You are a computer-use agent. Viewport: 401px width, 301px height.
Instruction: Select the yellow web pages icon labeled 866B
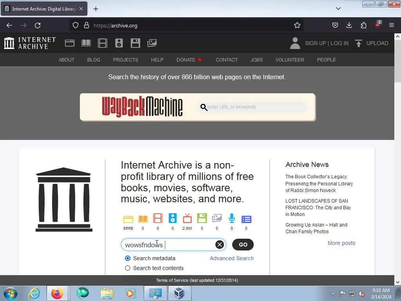(128, 219)
